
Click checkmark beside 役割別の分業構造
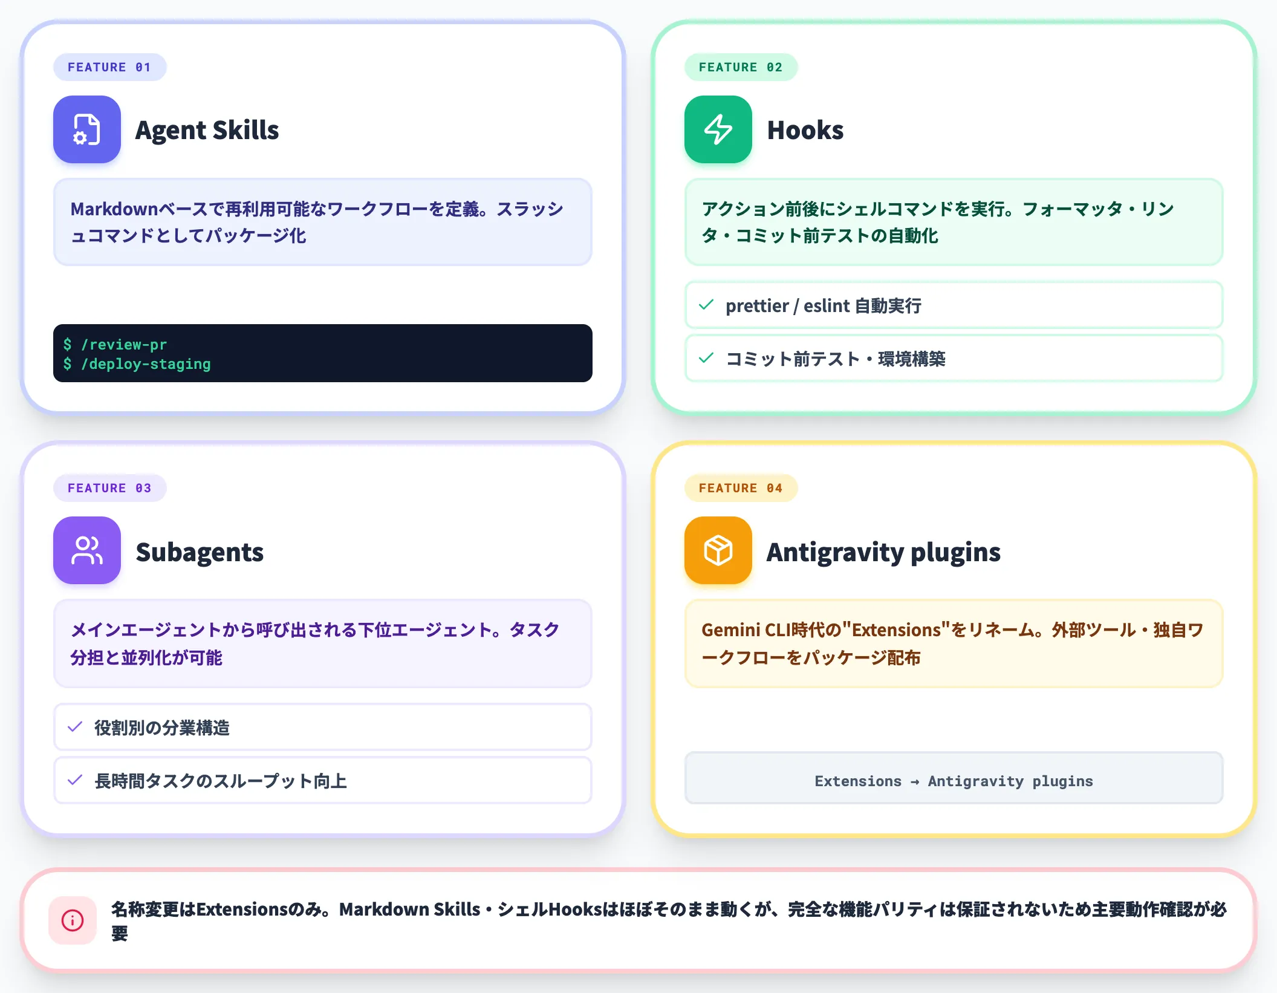(75, 727)
